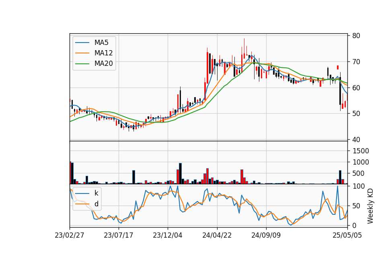
Task: Click the 25/05/05 date axis label
Action: pos(347,236)
